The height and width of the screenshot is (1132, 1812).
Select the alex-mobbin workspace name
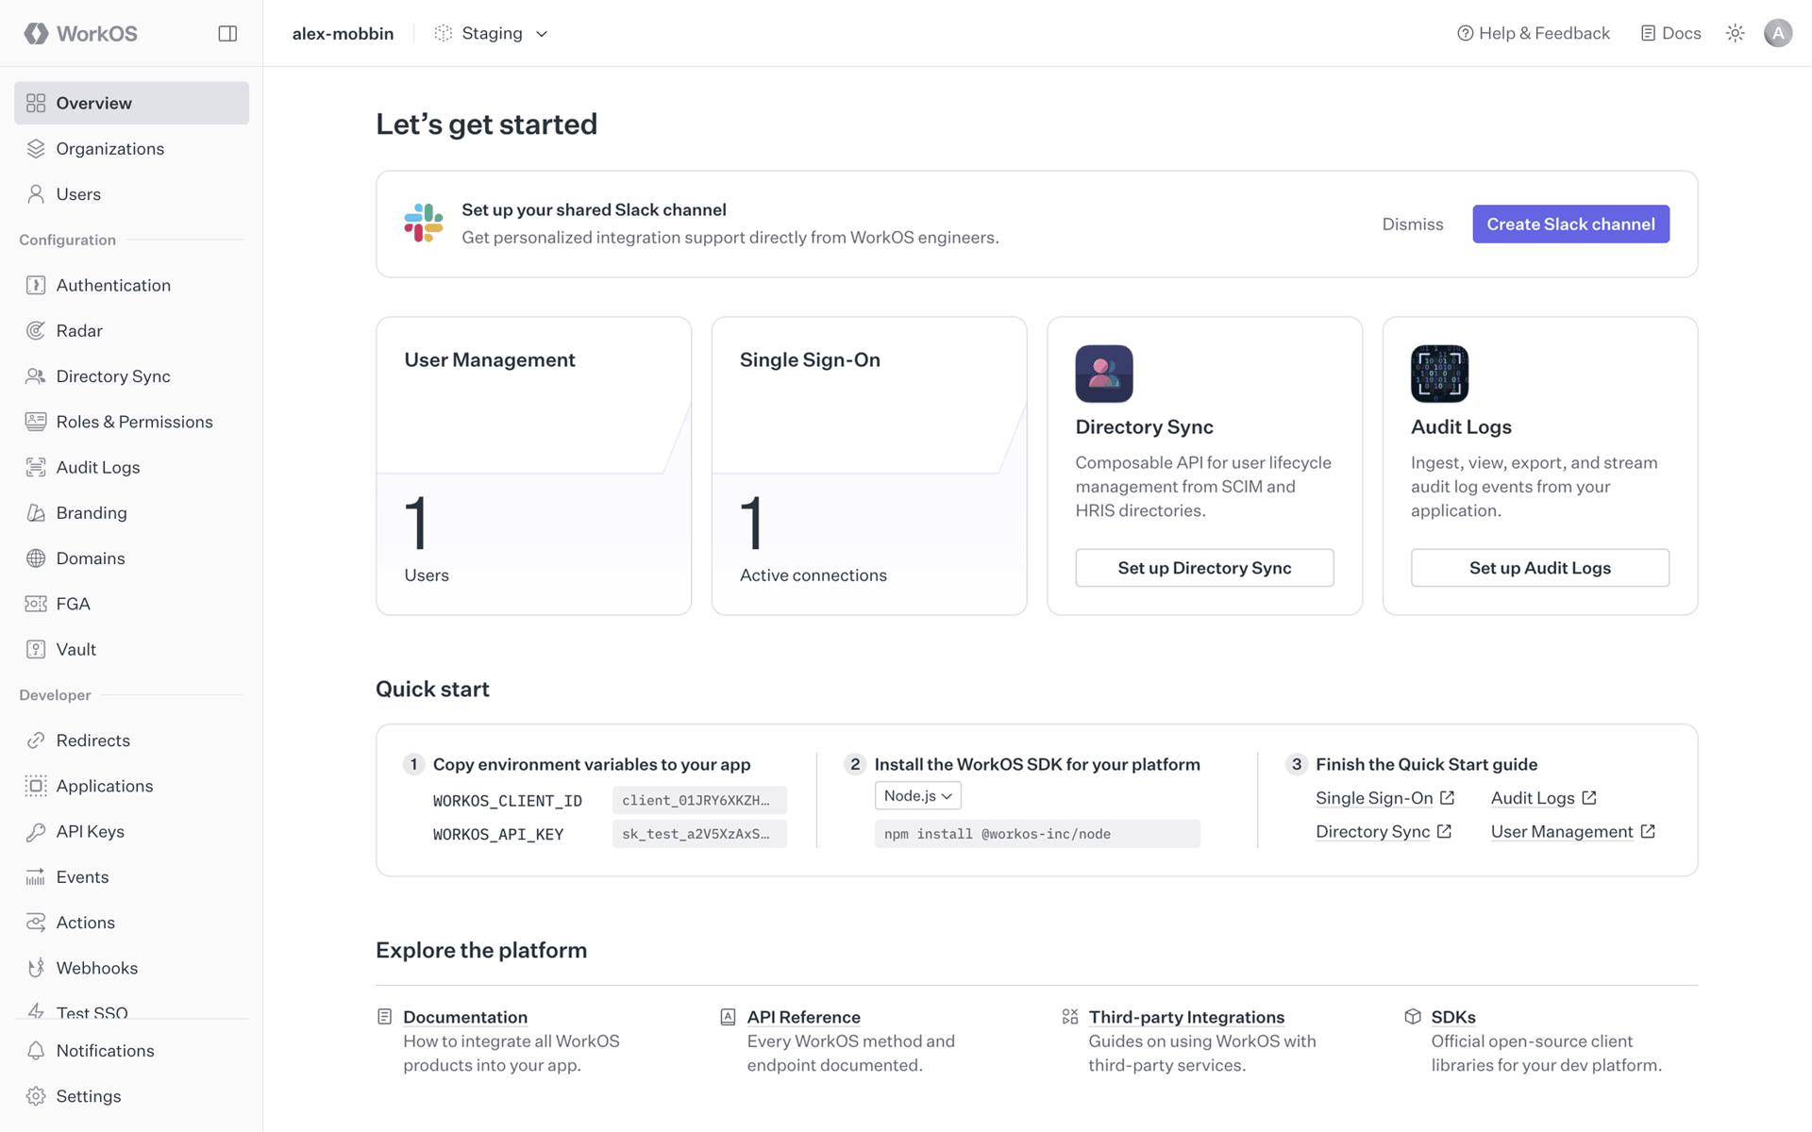click(x=343, y=33)
